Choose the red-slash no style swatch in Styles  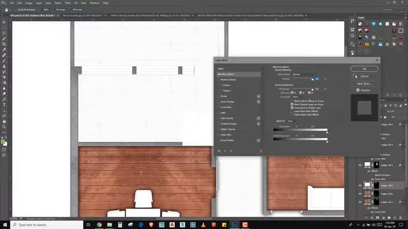click(x=360, y=24)
